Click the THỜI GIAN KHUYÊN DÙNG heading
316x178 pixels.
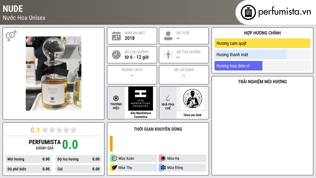click(158, 129)
